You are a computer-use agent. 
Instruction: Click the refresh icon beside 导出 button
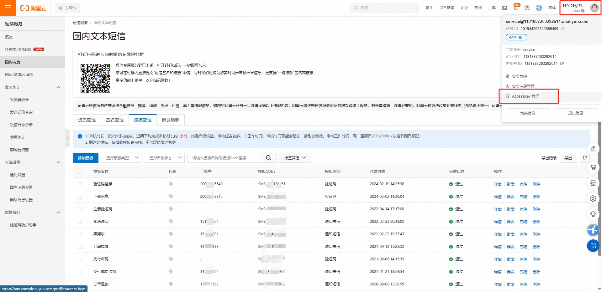585,158
